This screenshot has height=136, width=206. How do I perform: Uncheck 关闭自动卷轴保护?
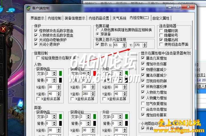coord(36,40)
